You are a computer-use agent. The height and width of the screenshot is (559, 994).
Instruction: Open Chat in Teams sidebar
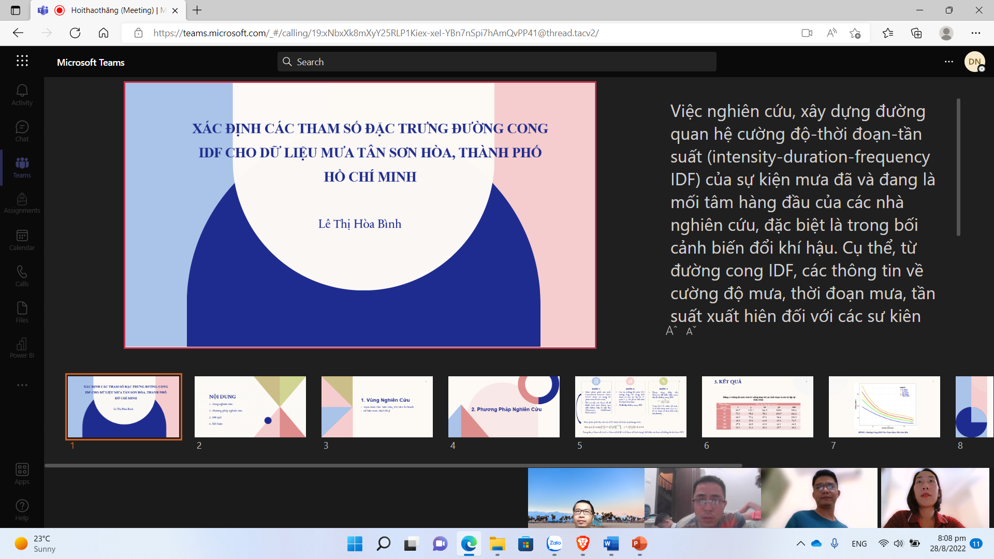pyautogui.click(x=22, y=131)
